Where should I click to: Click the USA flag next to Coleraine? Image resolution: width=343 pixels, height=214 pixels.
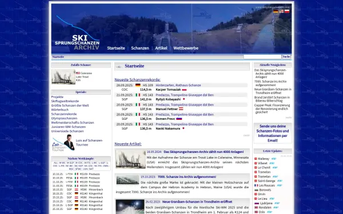click(x=78, y=73)
